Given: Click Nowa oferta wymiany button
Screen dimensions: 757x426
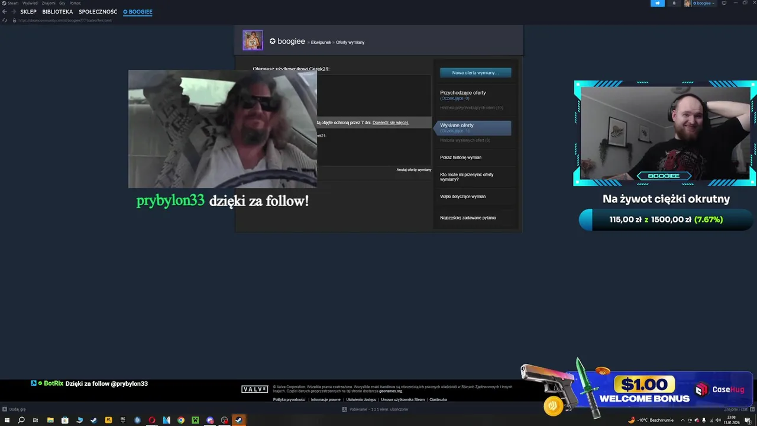Looking at the screenshot, I should [x=475, y=72].
